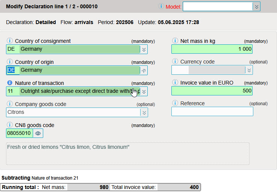The image size is (277, 192).
Task: Click the eye icon next to CN8 code
Action: 38,133
